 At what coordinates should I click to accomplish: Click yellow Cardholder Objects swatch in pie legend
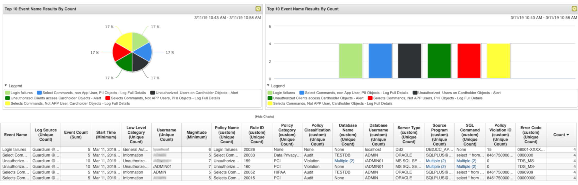tap(7, 104)
